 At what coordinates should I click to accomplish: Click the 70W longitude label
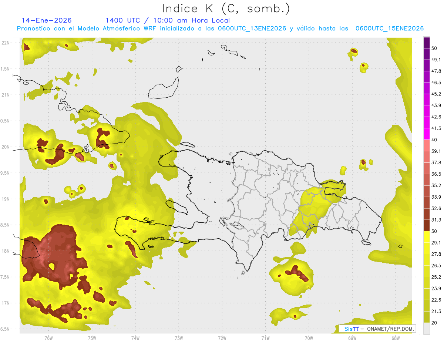coord(309,338)
